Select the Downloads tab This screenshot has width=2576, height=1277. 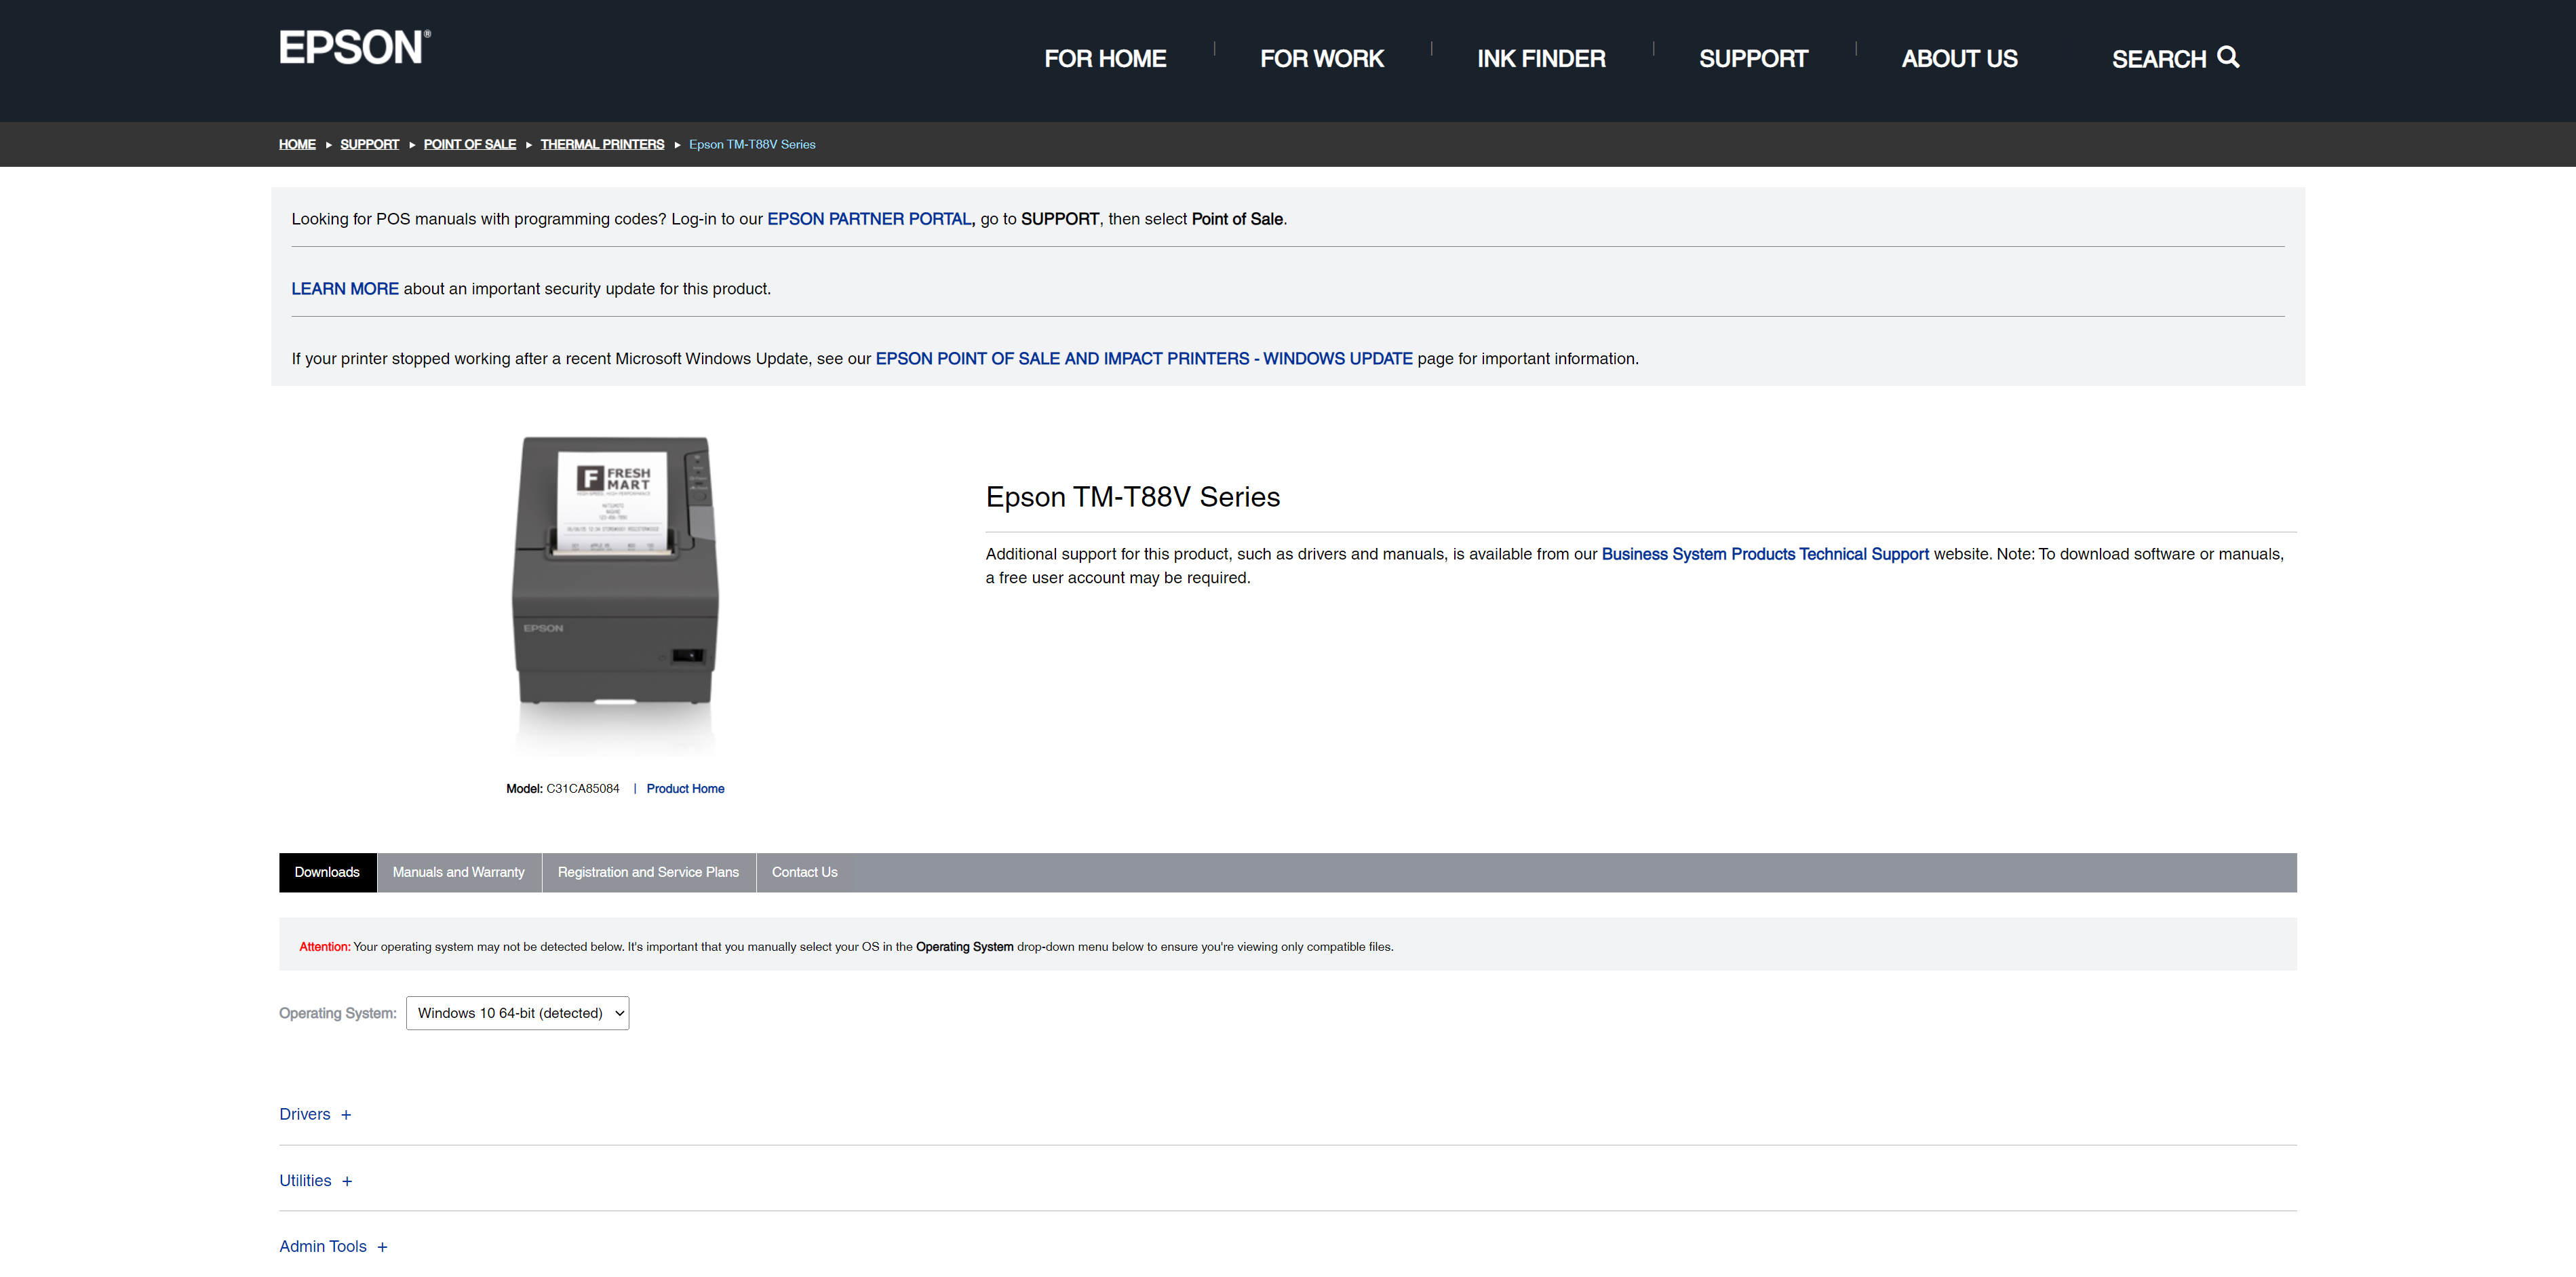[327, 872]
